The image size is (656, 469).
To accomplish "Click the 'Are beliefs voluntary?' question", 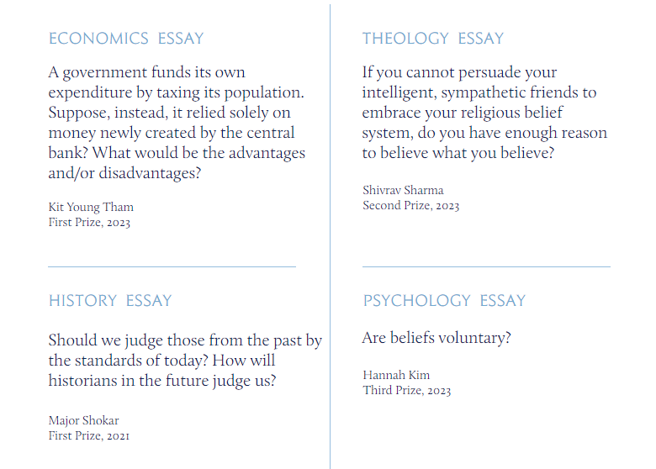I will [x=436, y=338].
